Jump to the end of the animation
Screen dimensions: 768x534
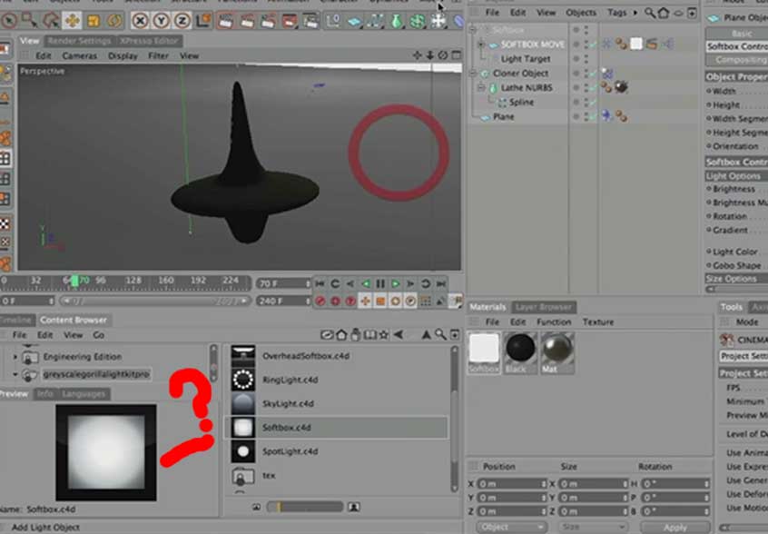pos(441,283)
